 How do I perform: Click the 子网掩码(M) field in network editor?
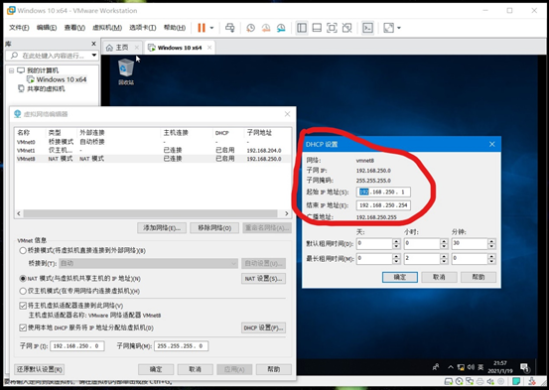coord(181,346)
